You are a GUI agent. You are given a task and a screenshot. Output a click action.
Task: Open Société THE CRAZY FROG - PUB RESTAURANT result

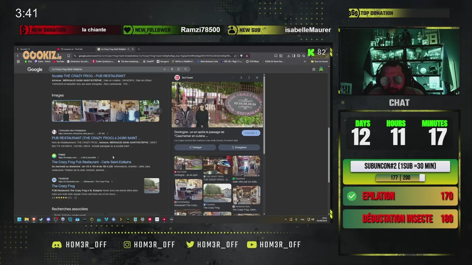click(88, 76)
